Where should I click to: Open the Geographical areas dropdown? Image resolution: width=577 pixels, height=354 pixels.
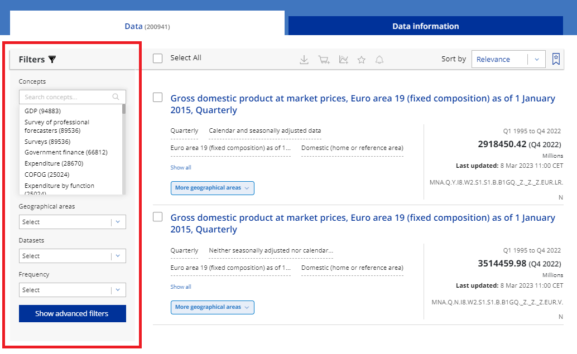[73, 222]
